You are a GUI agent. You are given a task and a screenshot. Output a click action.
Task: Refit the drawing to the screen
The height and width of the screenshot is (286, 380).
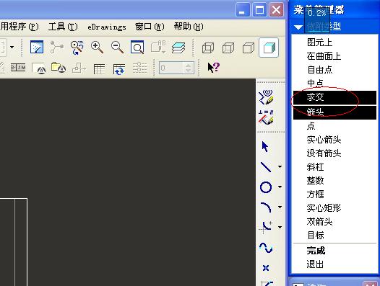137,47
